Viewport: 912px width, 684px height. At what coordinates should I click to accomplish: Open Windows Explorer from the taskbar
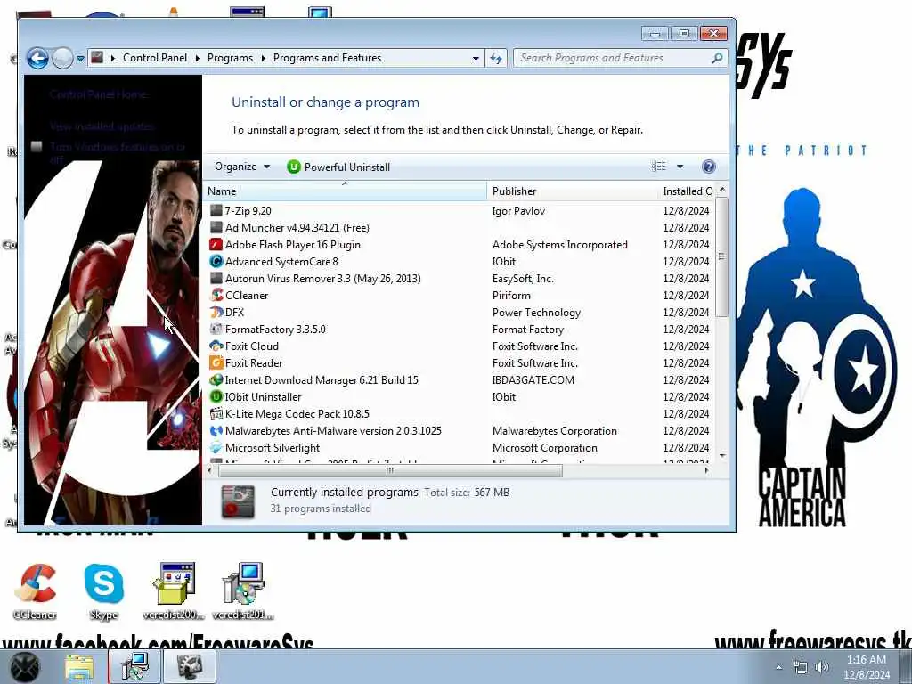[79, 666]
